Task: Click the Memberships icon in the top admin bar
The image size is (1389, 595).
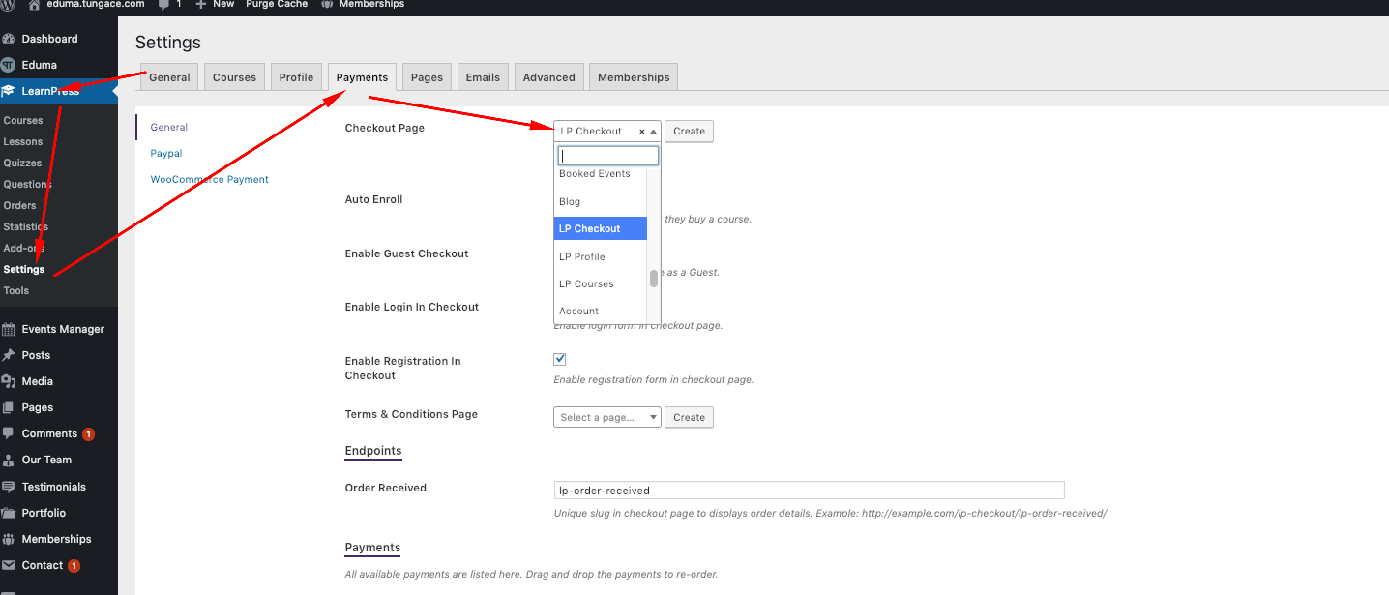Action: tap(327, 4)
